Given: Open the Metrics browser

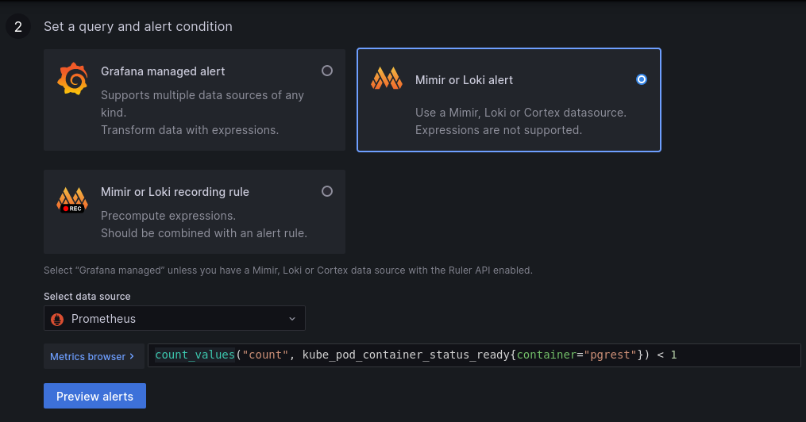Looking at the screenshot, I should [94, 356].
